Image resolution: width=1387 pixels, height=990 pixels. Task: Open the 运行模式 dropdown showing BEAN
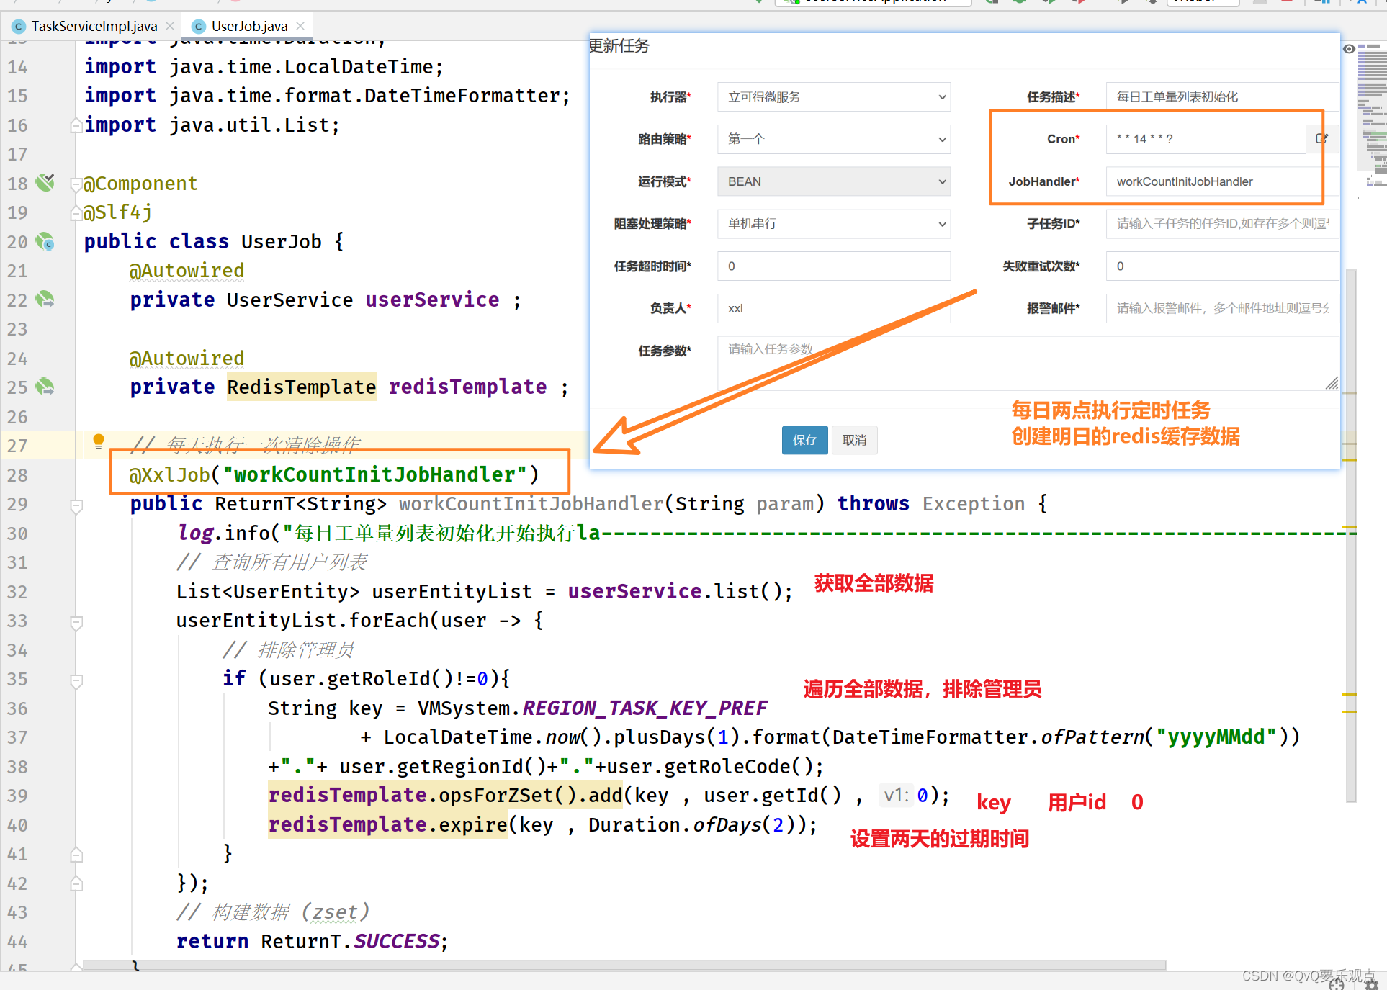coord(834,181)
